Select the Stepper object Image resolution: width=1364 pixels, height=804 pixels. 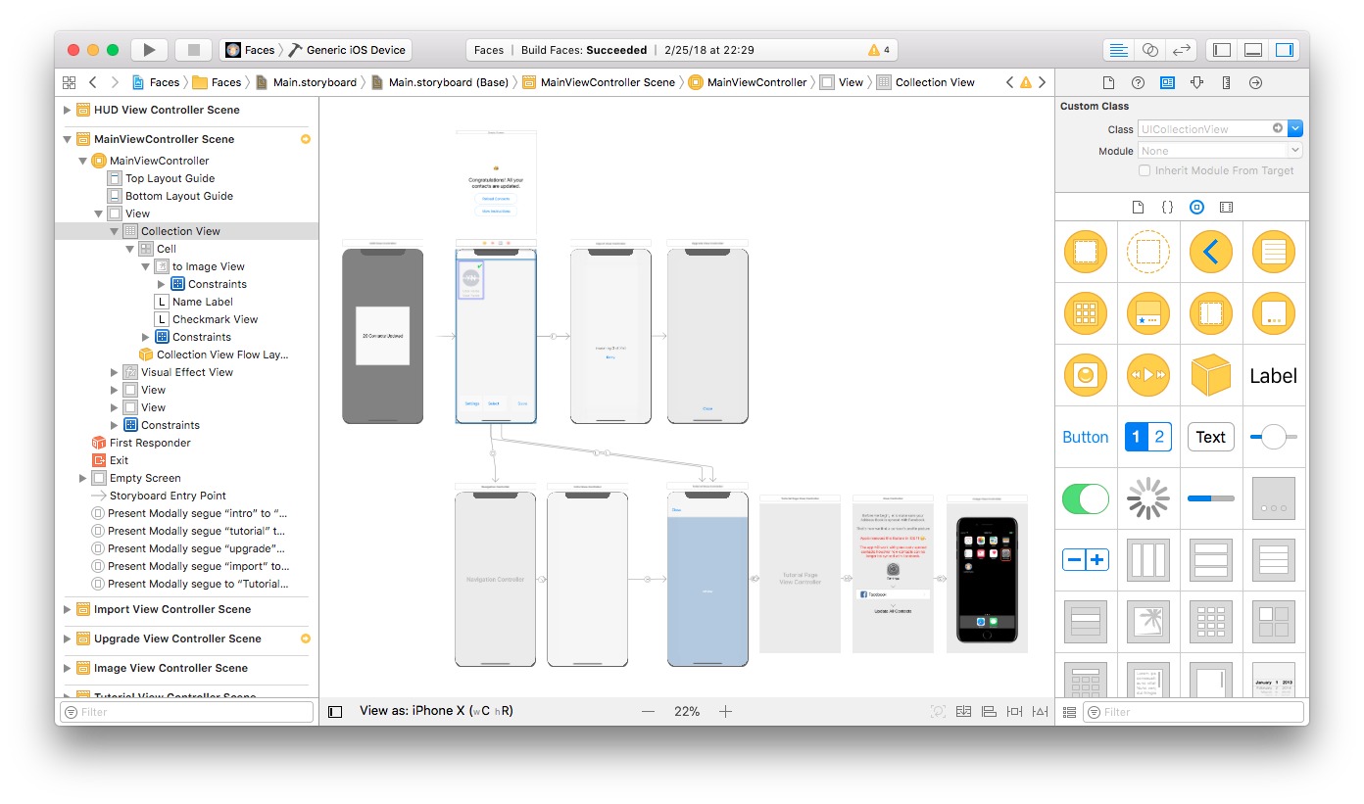coord(1086,560)
